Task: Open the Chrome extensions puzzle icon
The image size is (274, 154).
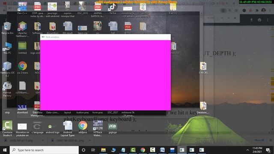Action: pos(257,10)
